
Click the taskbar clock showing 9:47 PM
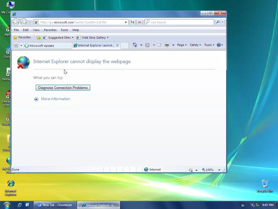click(x=268, y=205)
